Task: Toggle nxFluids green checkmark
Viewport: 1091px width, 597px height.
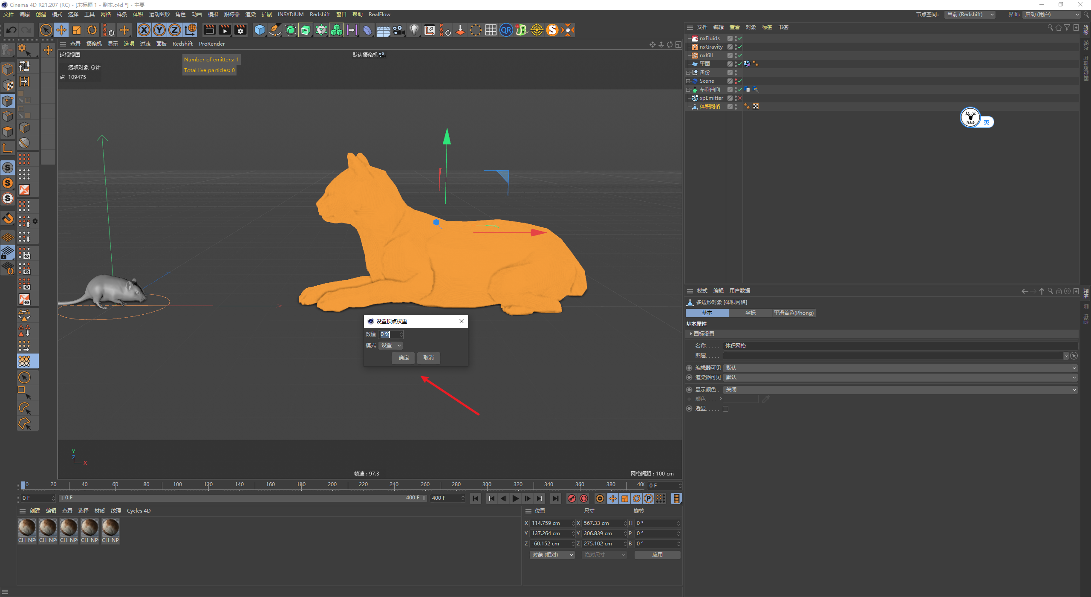Action: pos(740,38)
